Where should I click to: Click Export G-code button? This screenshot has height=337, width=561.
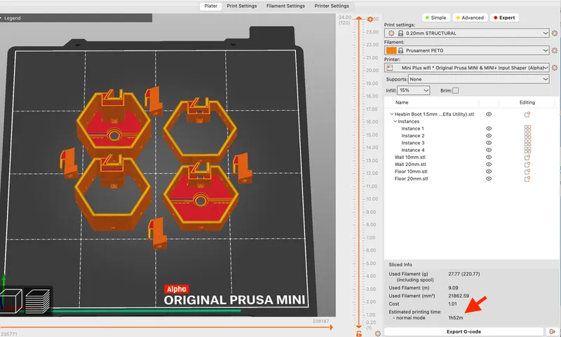click(464, 331)
